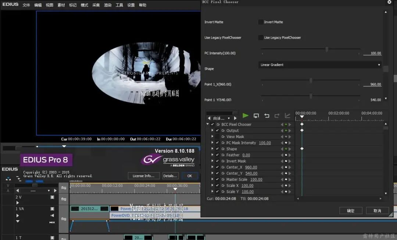Add keyframe on the Feather parameter row
Screen dimensions: 397x240
286,155
